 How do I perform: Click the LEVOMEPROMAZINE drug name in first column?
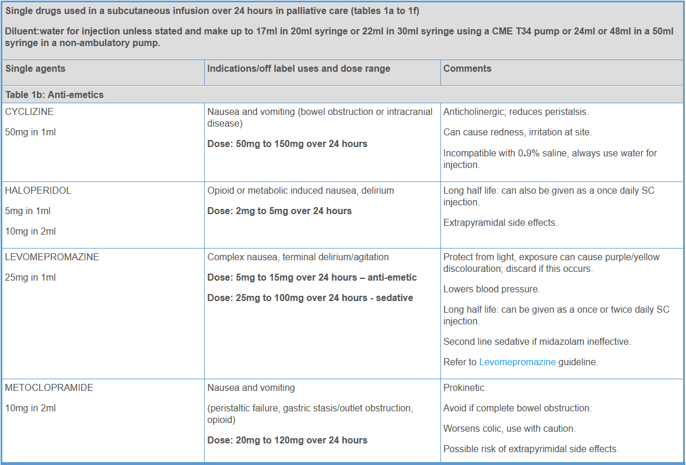pos(52,257)
